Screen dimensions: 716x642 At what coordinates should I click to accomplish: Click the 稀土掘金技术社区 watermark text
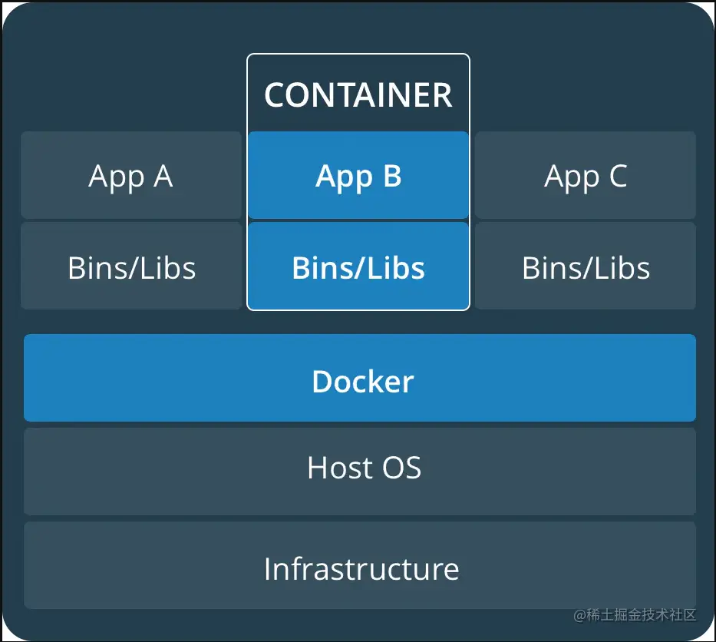pos(641,615)
